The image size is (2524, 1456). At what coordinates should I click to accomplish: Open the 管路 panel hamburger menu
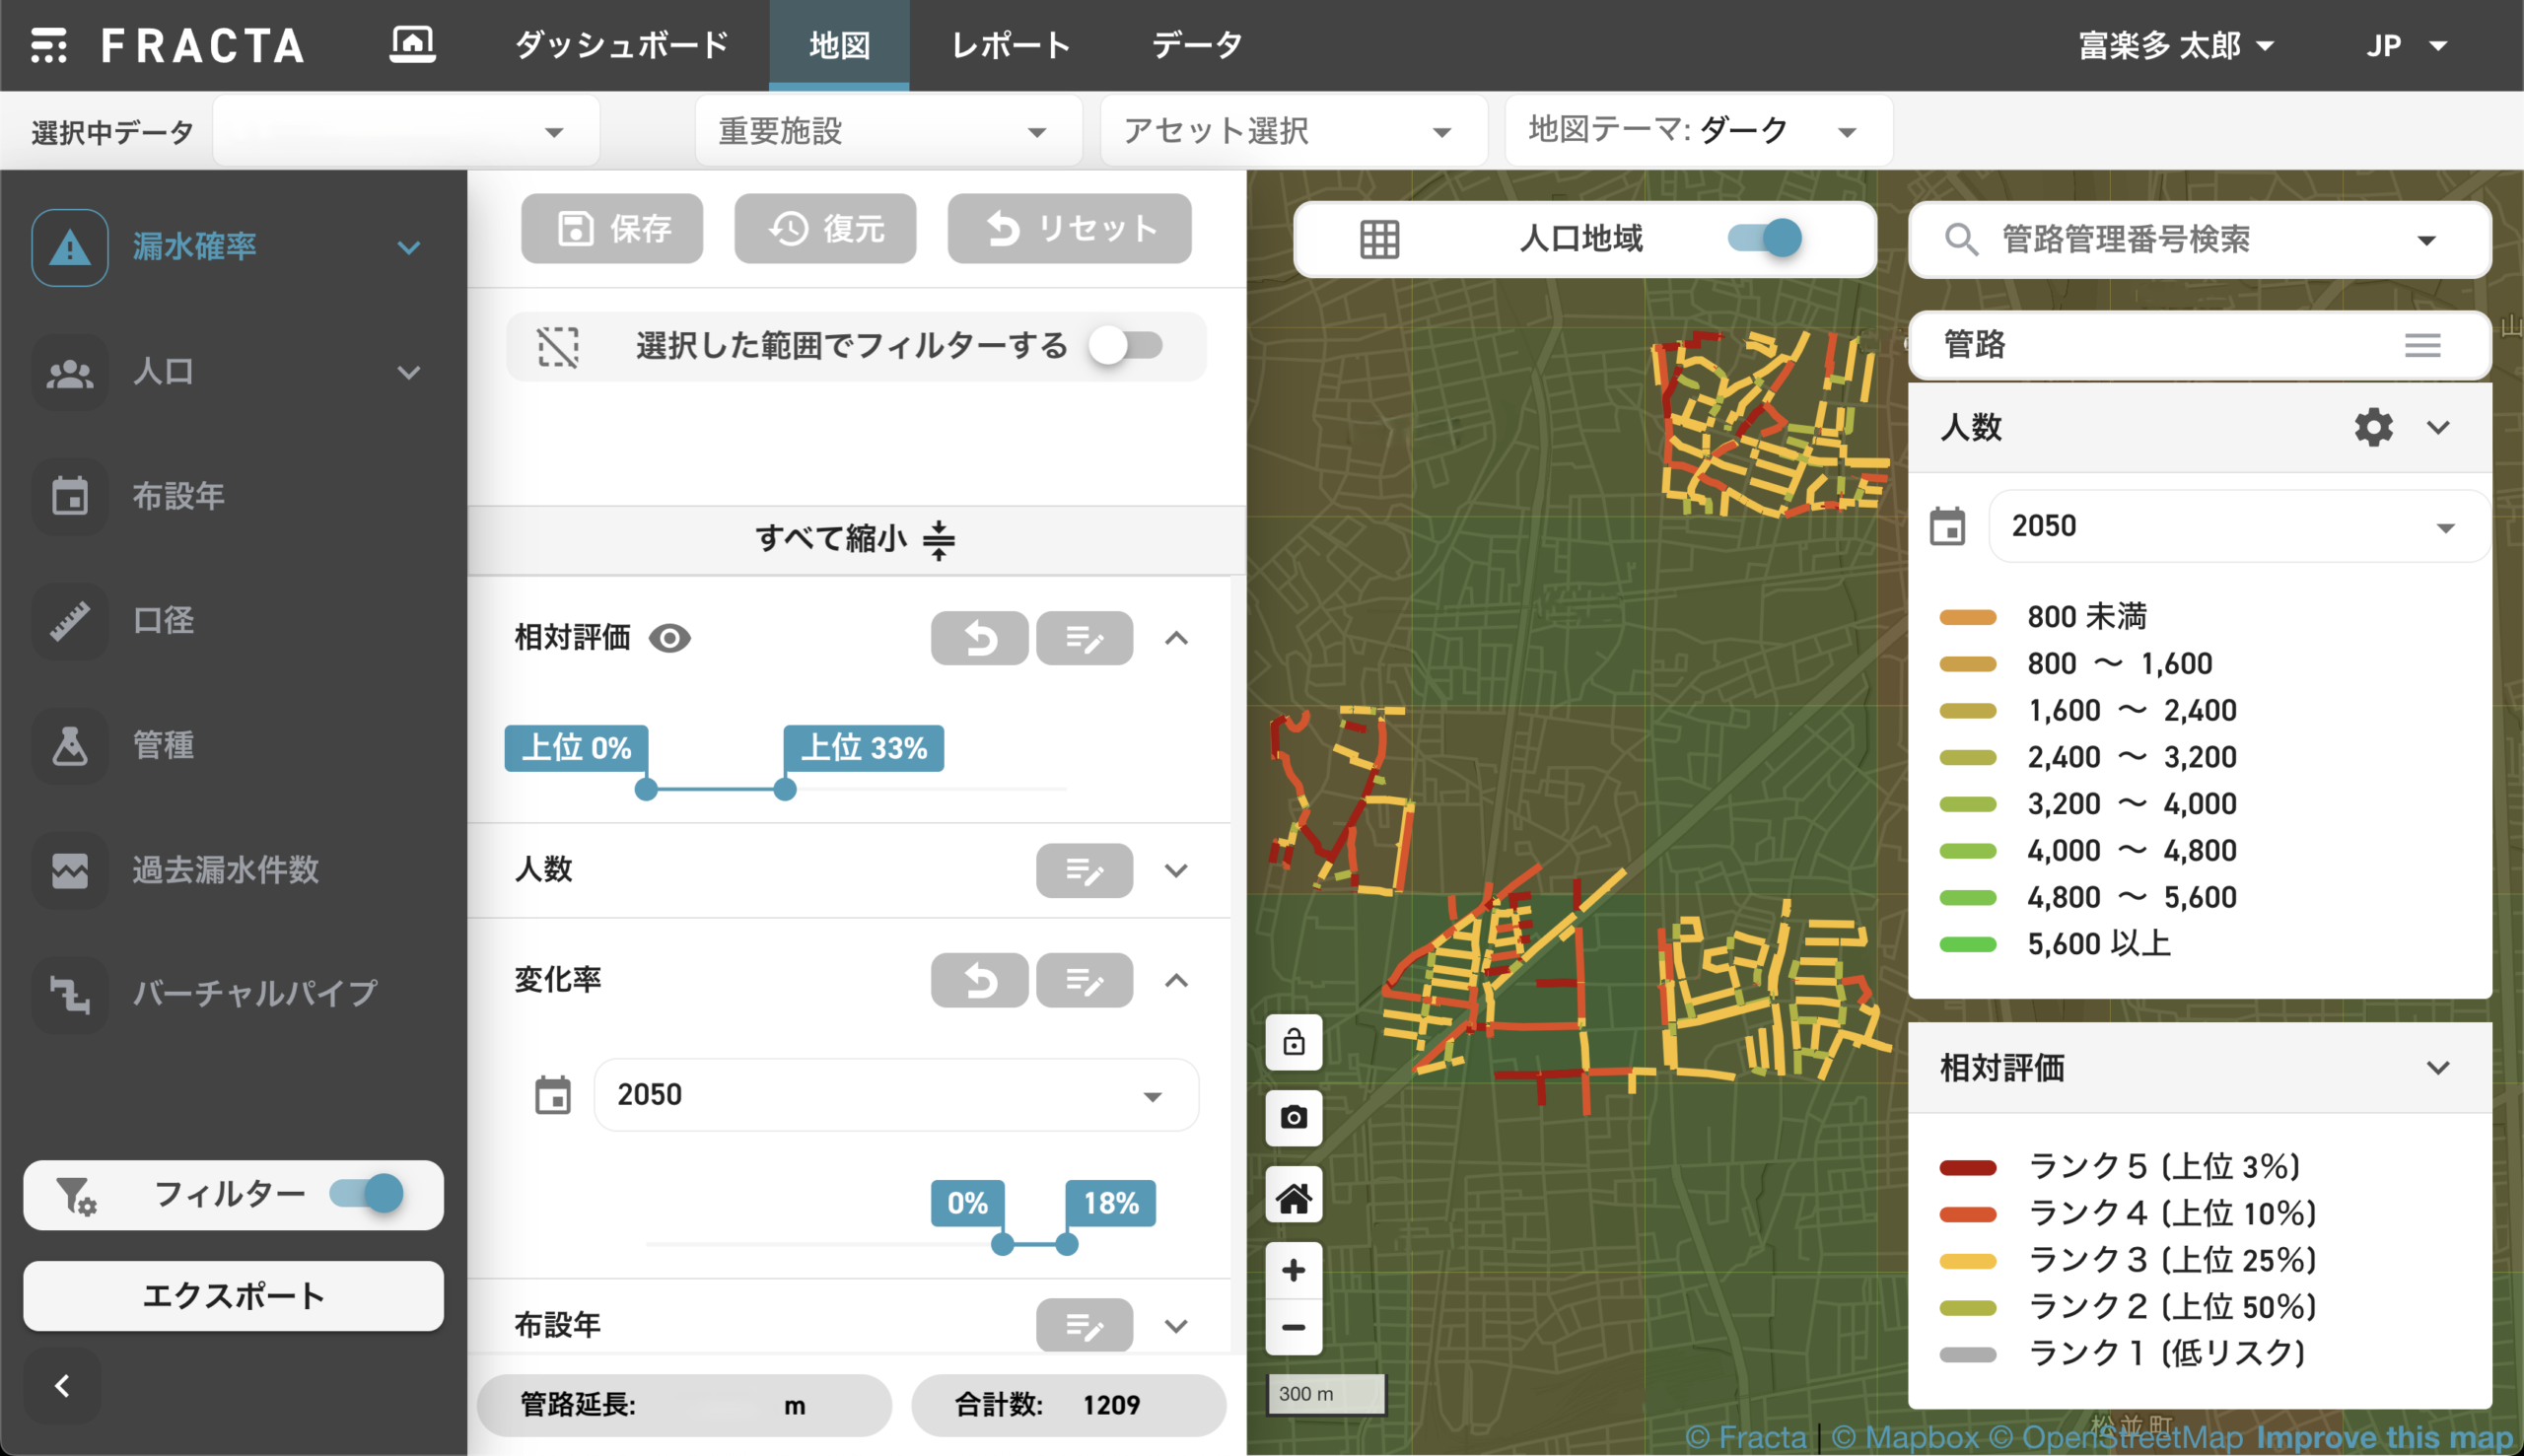click(2422, 345)
